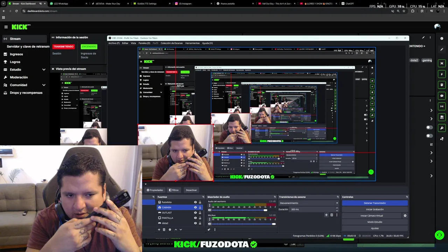448x252 pixels.
Task: Open the Kick hamburger navigation menu
Action: [x=6, y=27]
